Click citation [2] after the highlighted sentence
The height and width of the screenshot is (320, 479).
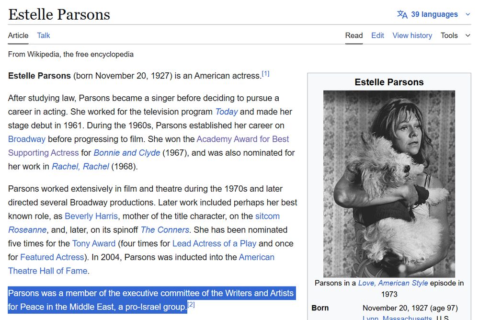[x=191, y=304]
